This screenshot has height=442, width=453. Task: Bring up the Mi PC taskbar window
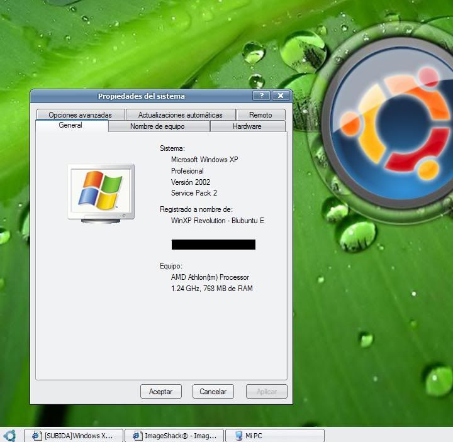275,435
